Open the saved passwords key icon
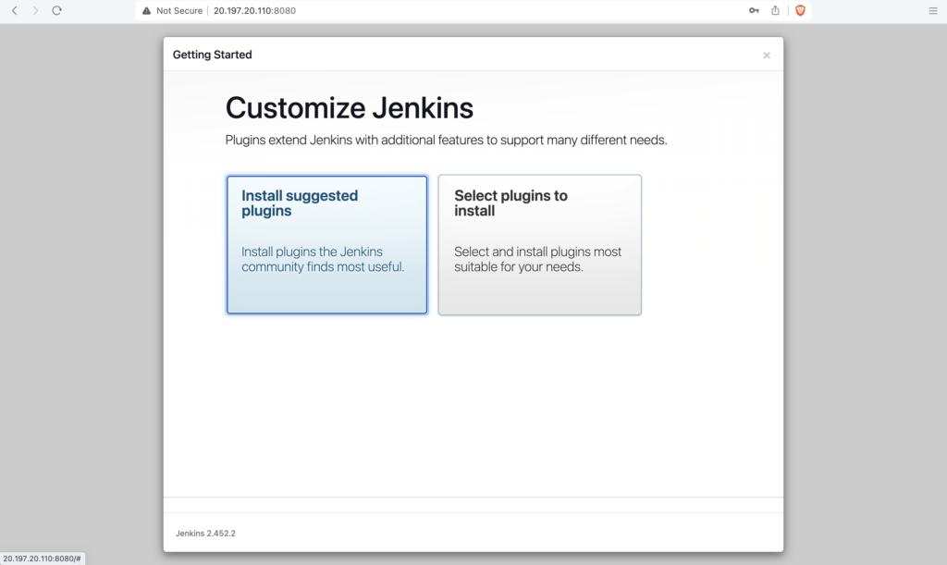The width and height of the screenshot is (947, 565). [x=754, y=10]
